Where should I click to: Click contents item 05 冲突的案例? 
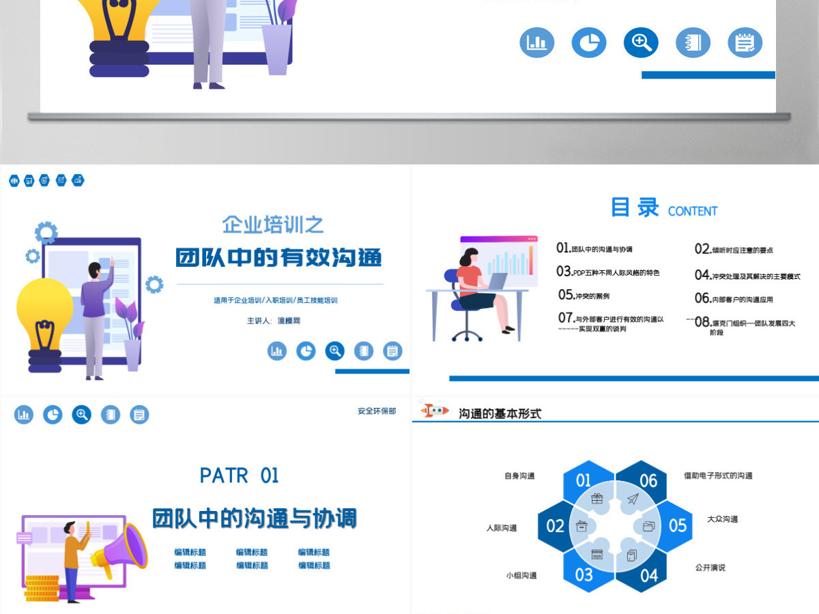click(x=584, y=295)
